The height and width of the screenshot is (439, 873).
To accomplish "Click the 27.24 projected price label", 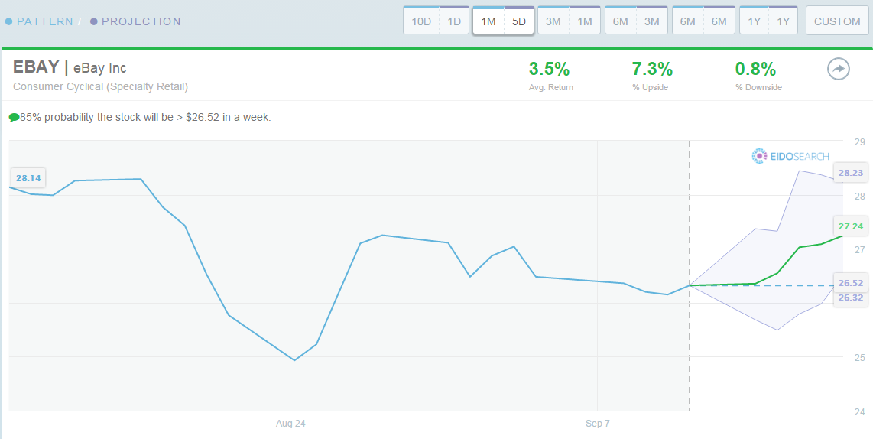I will click(851, 226).
